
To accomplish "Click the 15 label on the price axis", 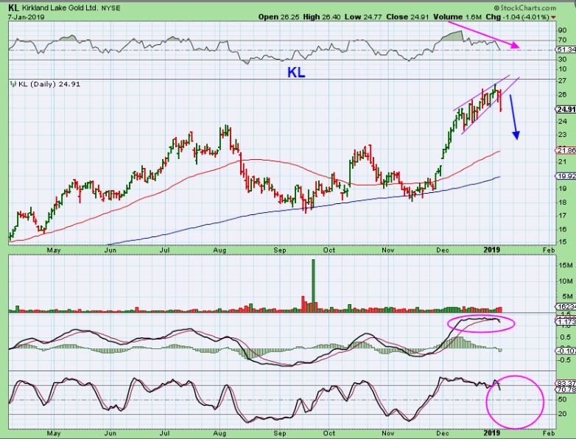I will pos(562,242).
